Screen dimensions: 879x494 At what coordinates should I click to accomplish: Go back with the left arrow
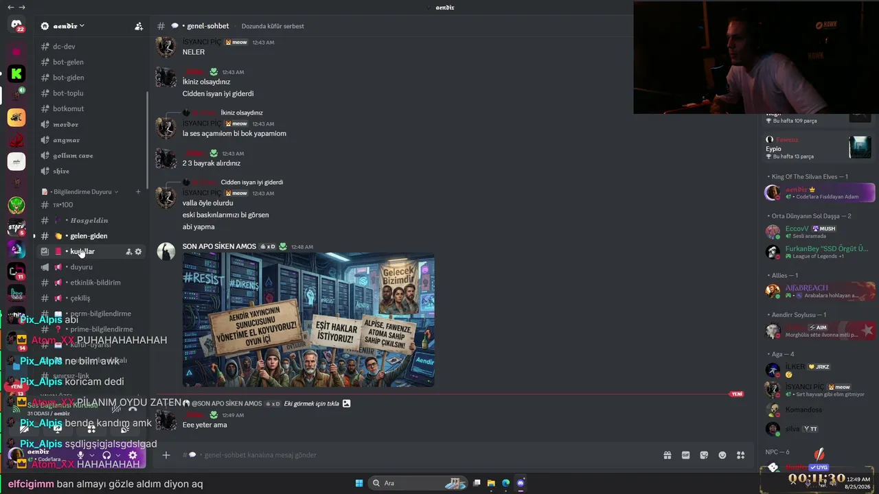[10, 7]
